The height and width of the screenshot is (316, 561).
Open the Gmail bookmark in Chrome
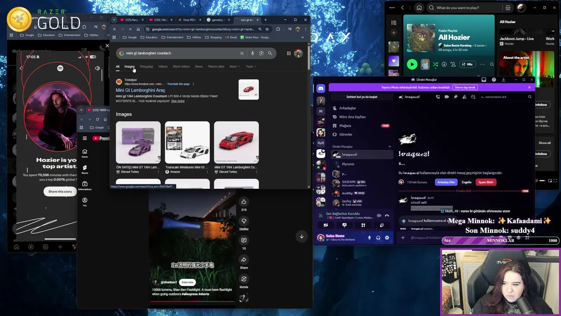pyautogui.click(x=231, y=37)
